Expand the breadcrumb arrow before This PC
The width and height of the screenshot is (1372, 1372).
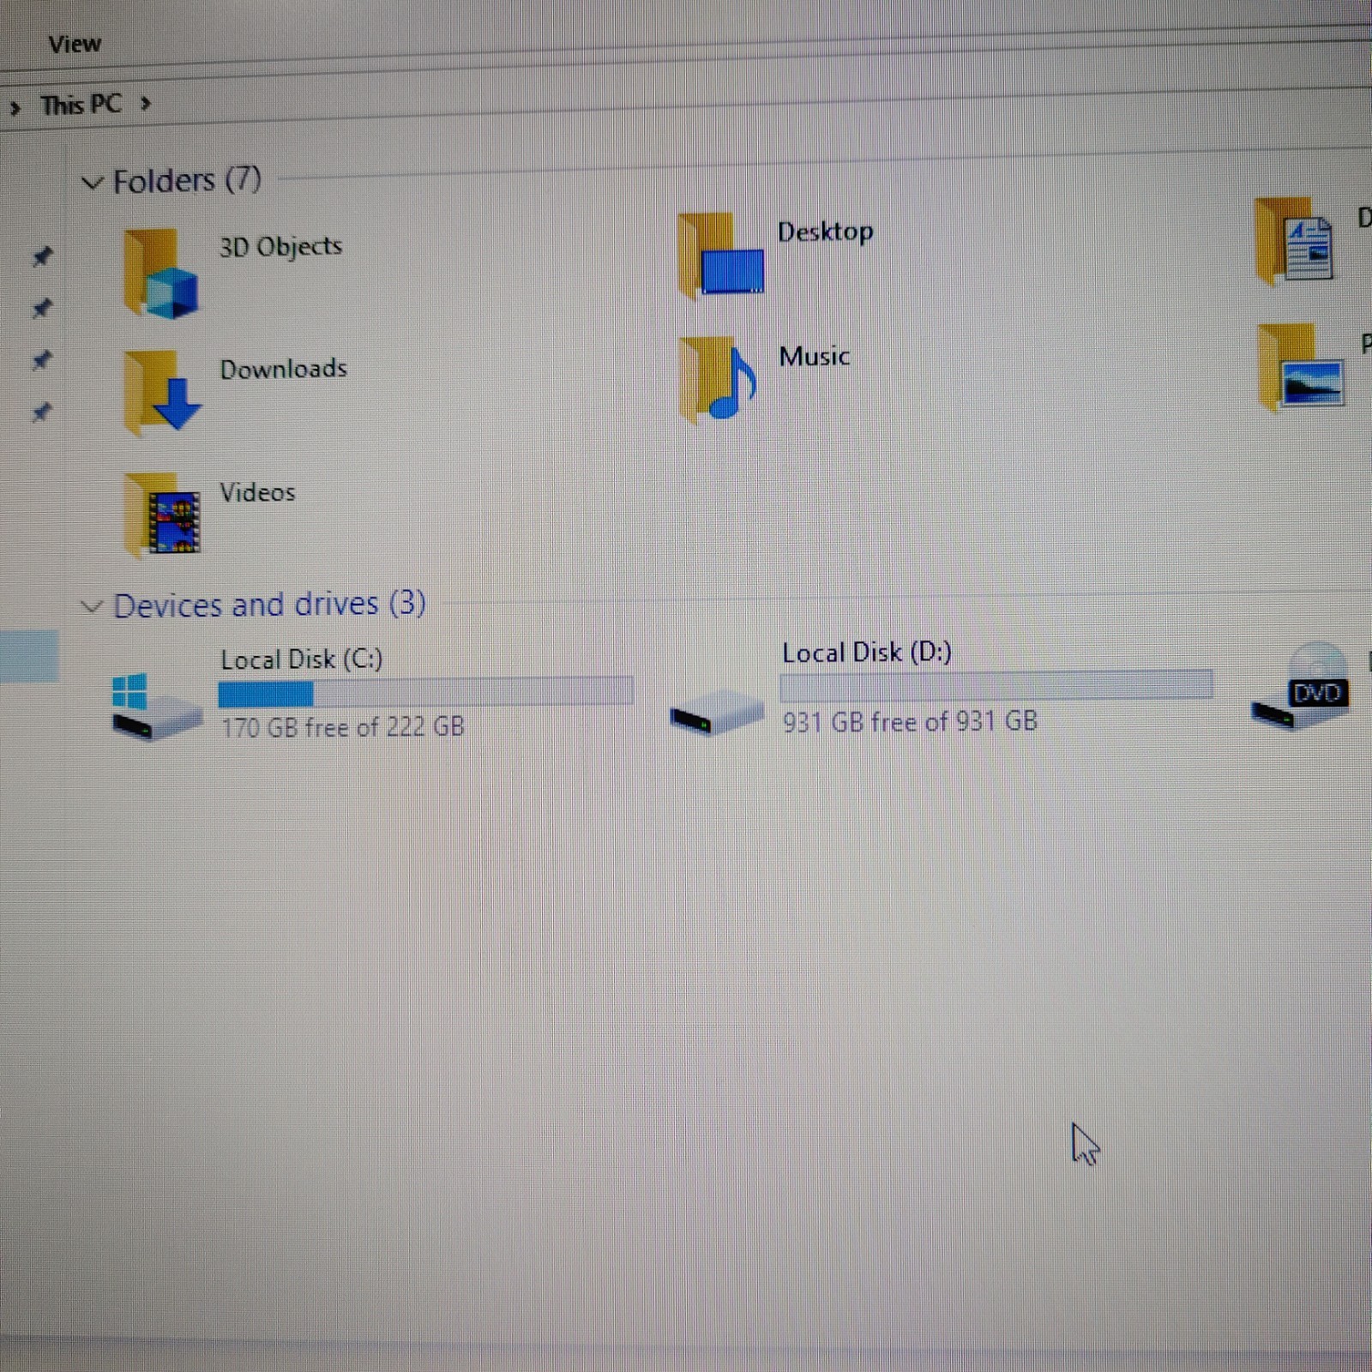point(15,108)
